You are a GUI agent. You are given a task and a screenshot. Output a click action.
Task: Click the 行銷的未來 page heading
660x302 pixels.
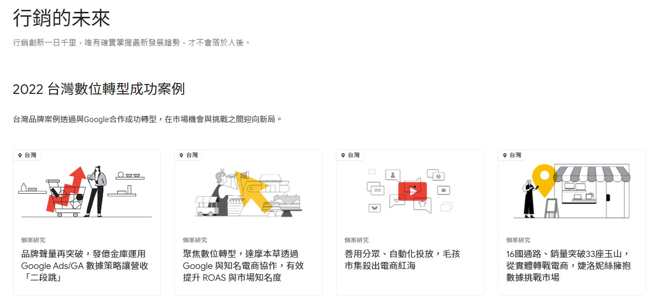click(x=61, y=18)
